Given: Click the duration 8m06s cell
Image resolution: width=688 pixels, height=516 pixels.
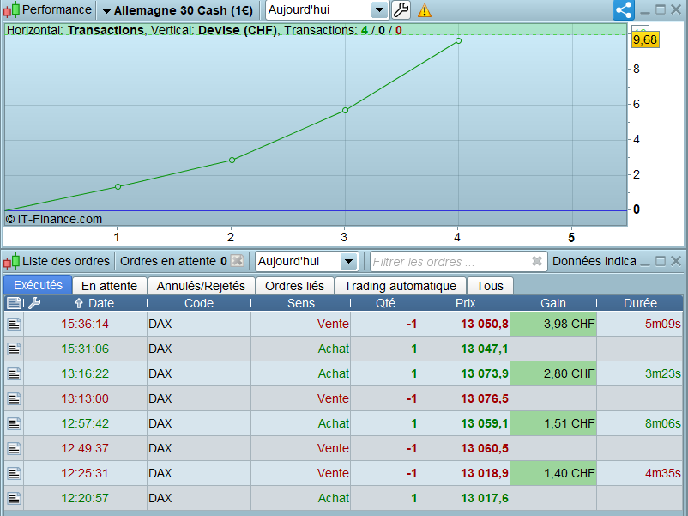Looking at the screenshot, I should click(640, 424).
